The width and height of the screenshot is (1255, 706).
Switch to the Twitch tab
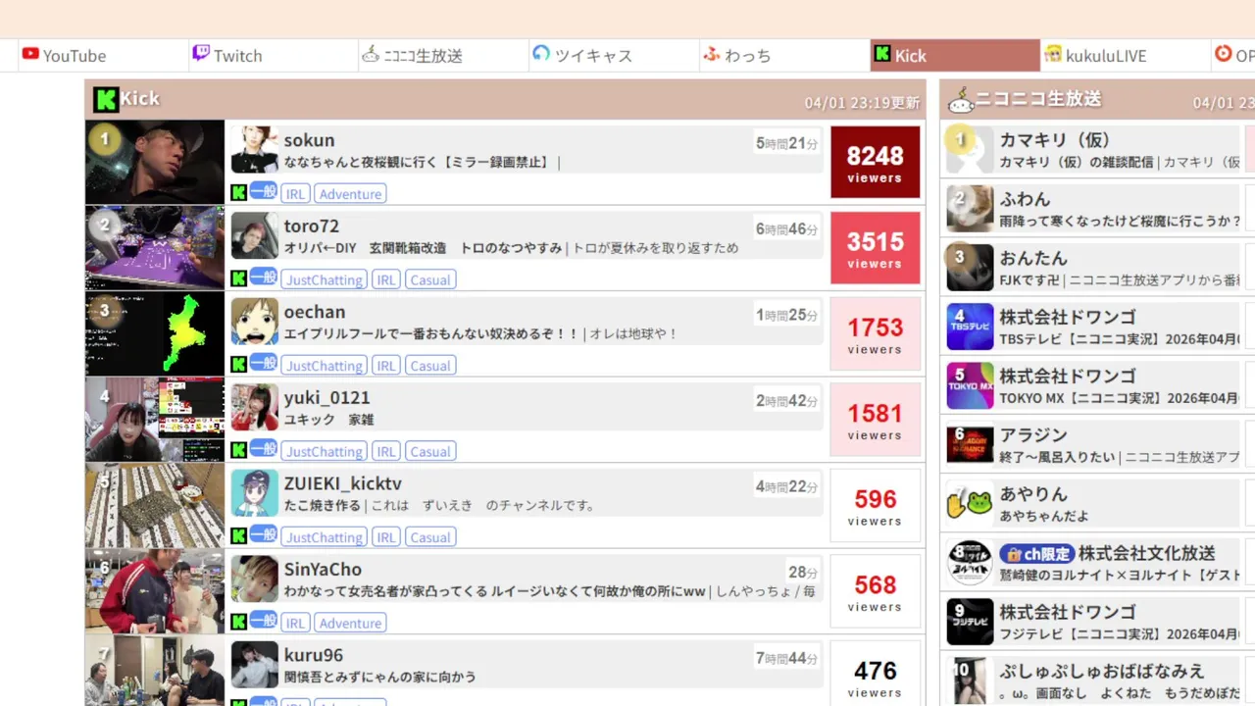274,56
